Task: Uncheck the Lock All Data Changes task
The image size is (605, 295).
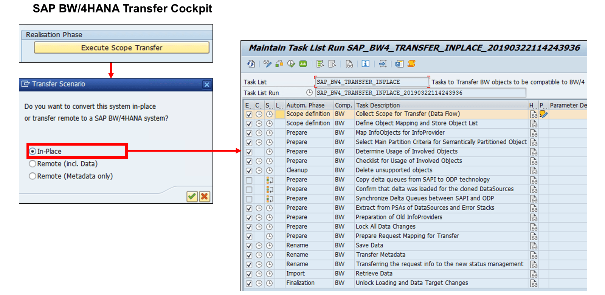Action: click(x=249, y=227)
